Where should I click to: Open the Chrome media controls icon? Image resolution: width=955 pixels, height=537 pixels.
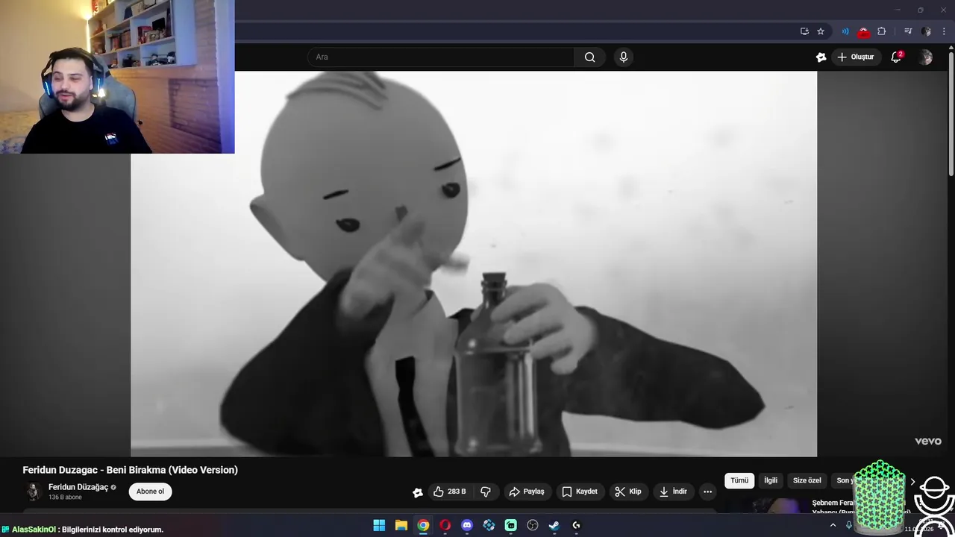908,31
